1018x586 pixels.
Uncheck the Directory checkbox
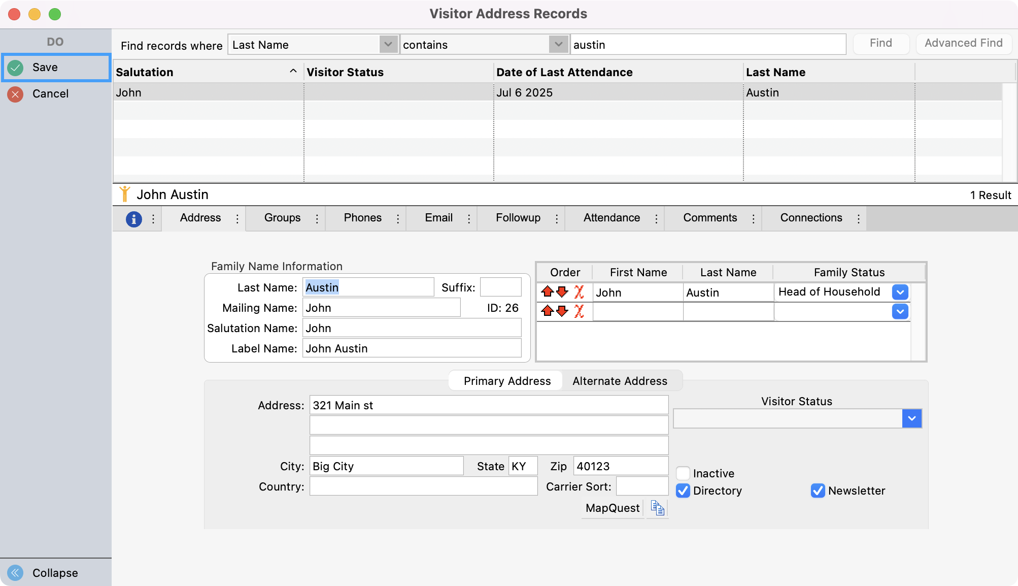coord(683,491)
